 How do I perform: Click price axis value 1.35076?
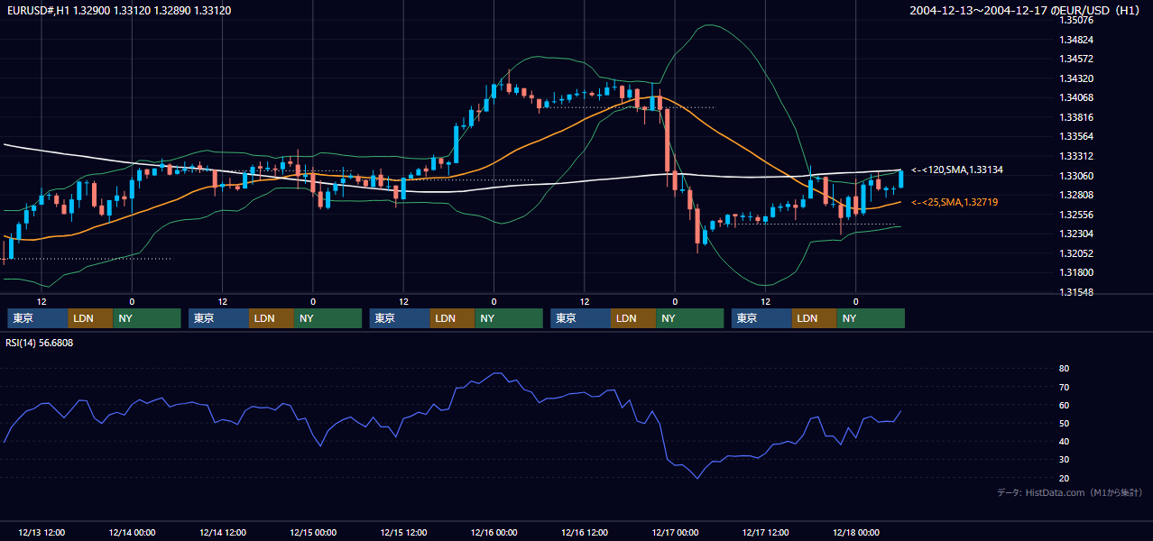1075,20
